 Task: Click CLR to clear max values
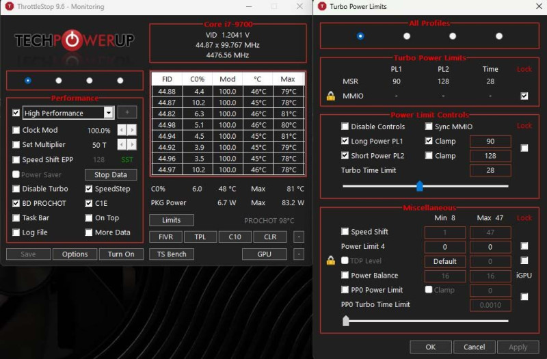(270, 237)
